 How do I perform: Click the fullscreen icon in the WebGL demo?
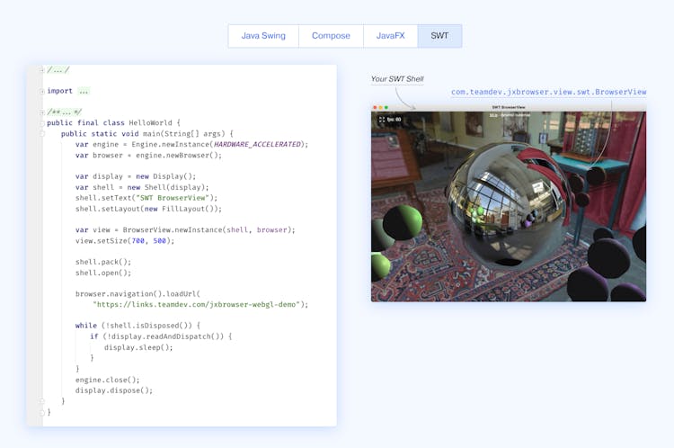pos(382,119)
